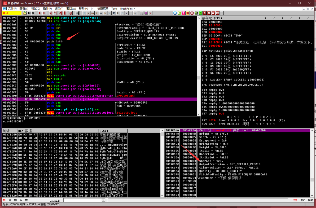Image resolution: width=316 pixels, height=208 pixels.
Task: Switch to the M3 memory tab
Action: tap(16, 200)
